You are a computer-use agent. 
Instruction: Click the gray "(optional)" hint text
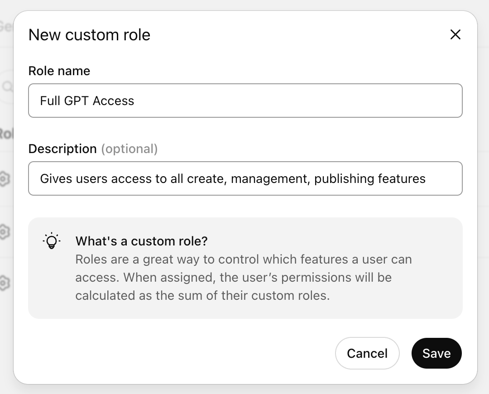pos(129,149)
